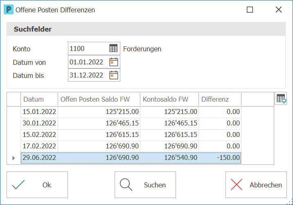
Task: Close the Offene Posten Differenzen dialog
Action: click(279, 9)
